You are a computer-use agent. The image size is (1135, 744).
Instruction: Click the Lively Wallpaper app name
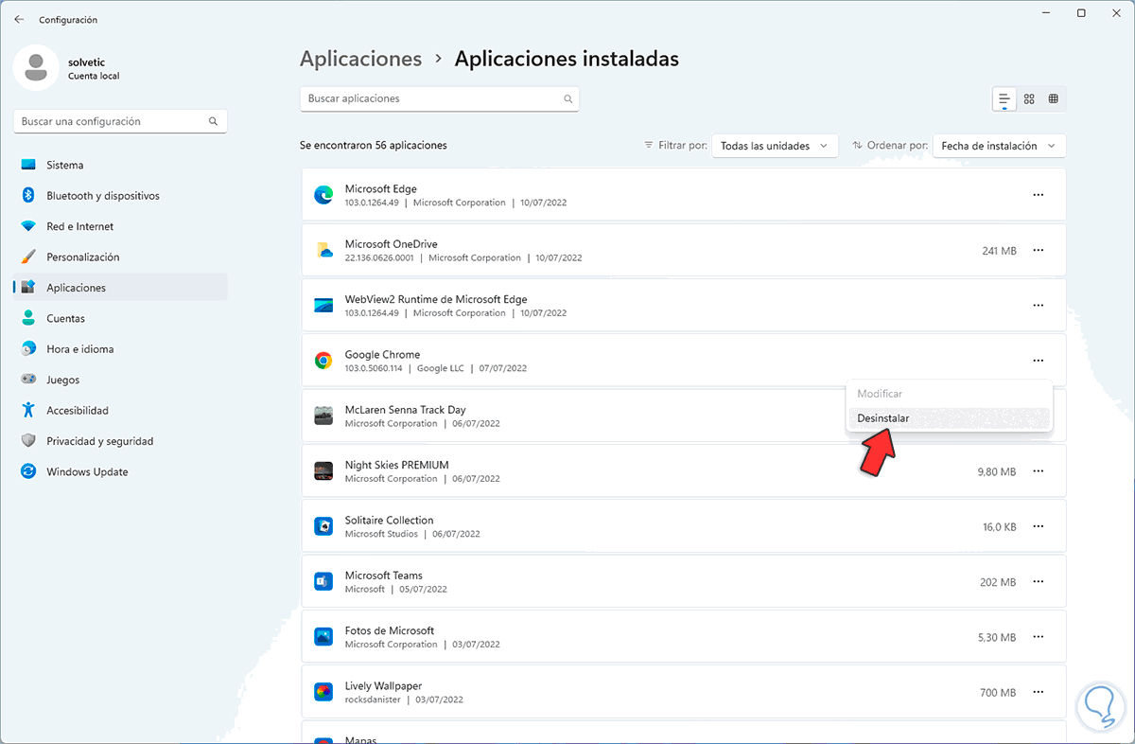tap(383, 686)
